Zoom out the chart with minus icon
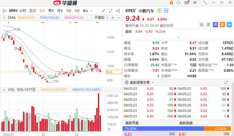The height and width of the screenshot is (136, 234). coord(119,18)
